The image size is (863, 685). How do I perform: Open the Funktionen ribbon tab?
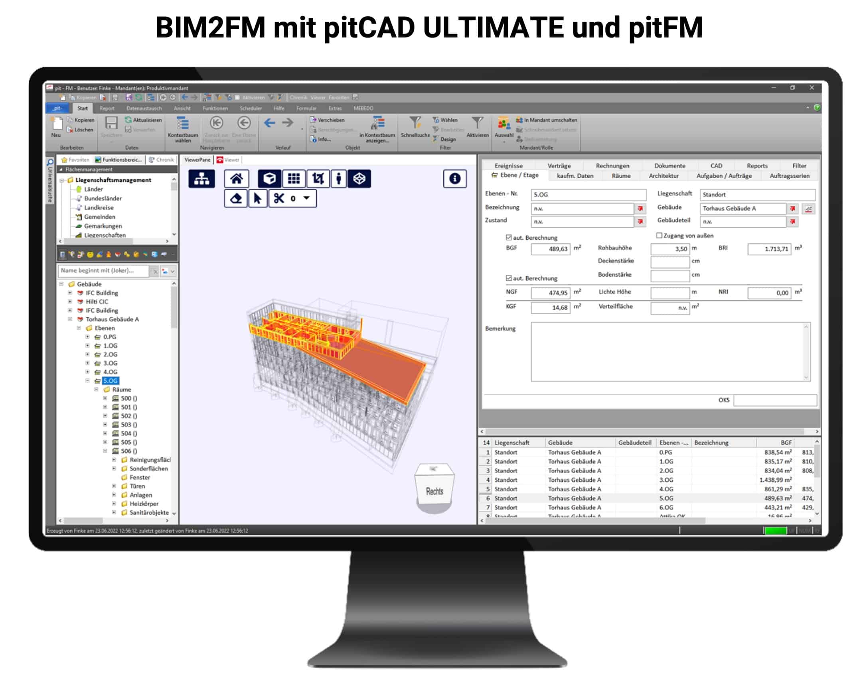pos(215,108)
